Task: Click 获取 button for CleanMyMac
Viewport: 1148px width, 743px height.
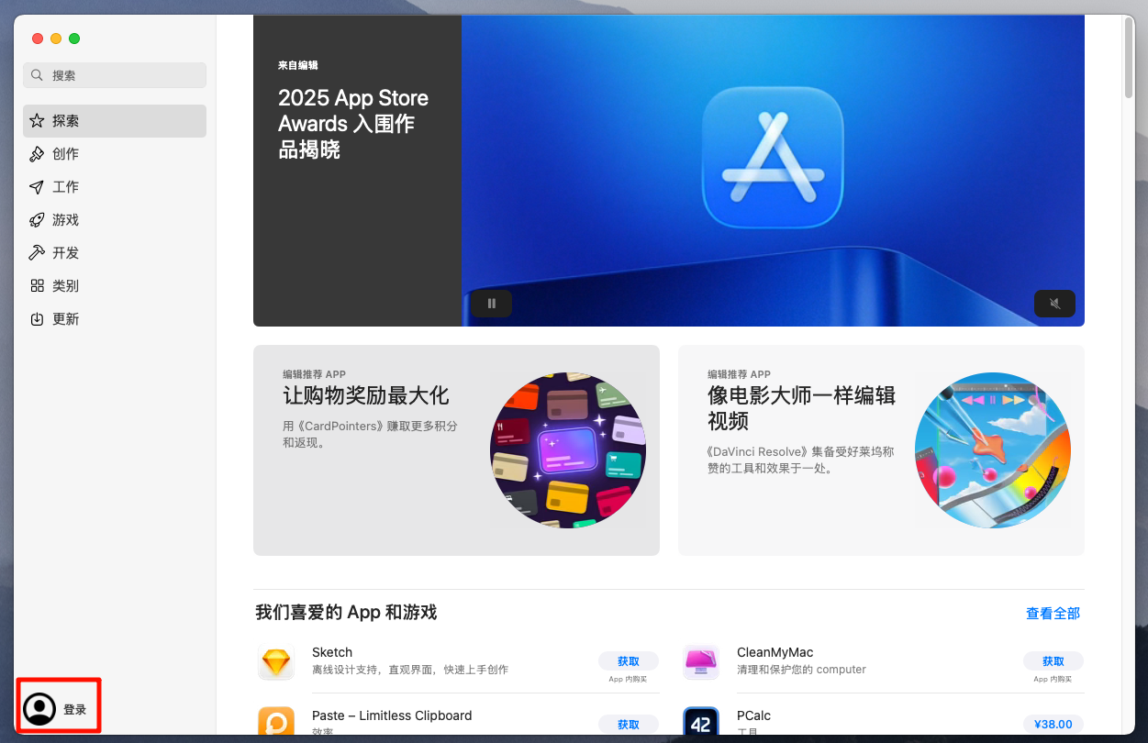Action: 1053,661
